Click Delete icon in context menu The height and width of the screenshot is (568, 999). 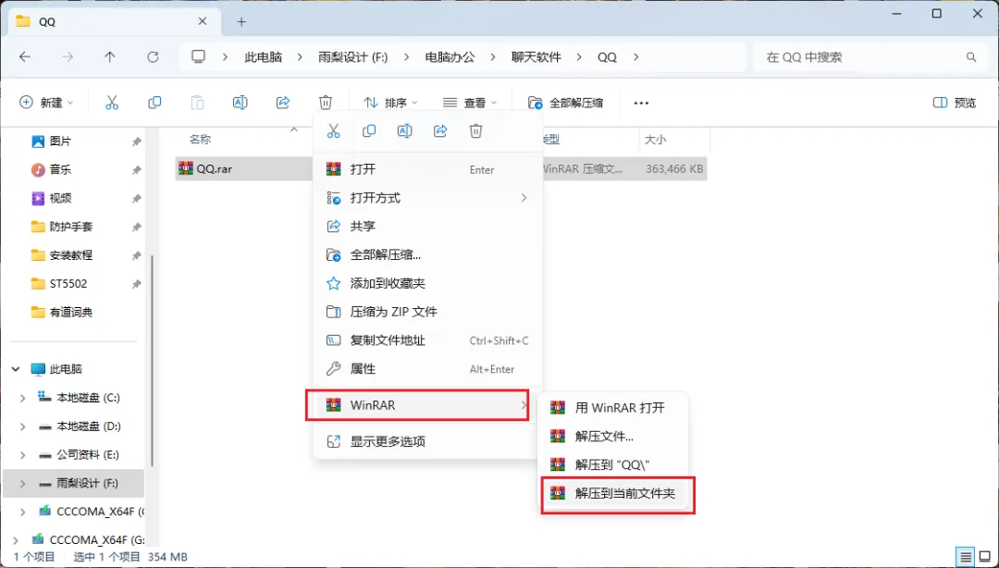476,130
